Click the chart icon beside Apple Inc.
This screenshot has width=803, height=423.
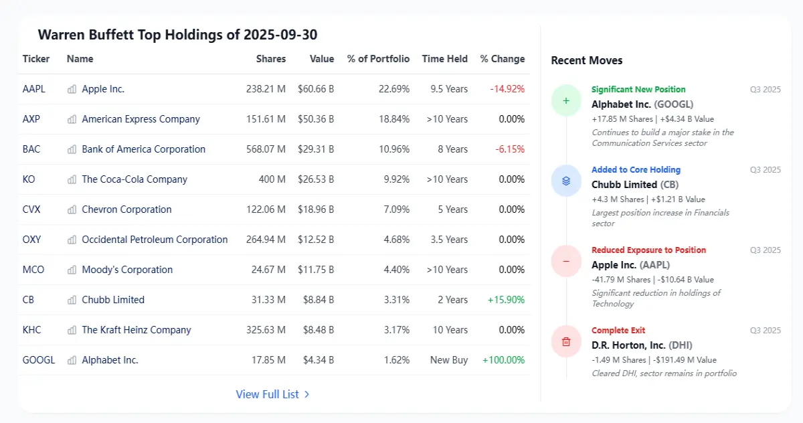[72, 89]
